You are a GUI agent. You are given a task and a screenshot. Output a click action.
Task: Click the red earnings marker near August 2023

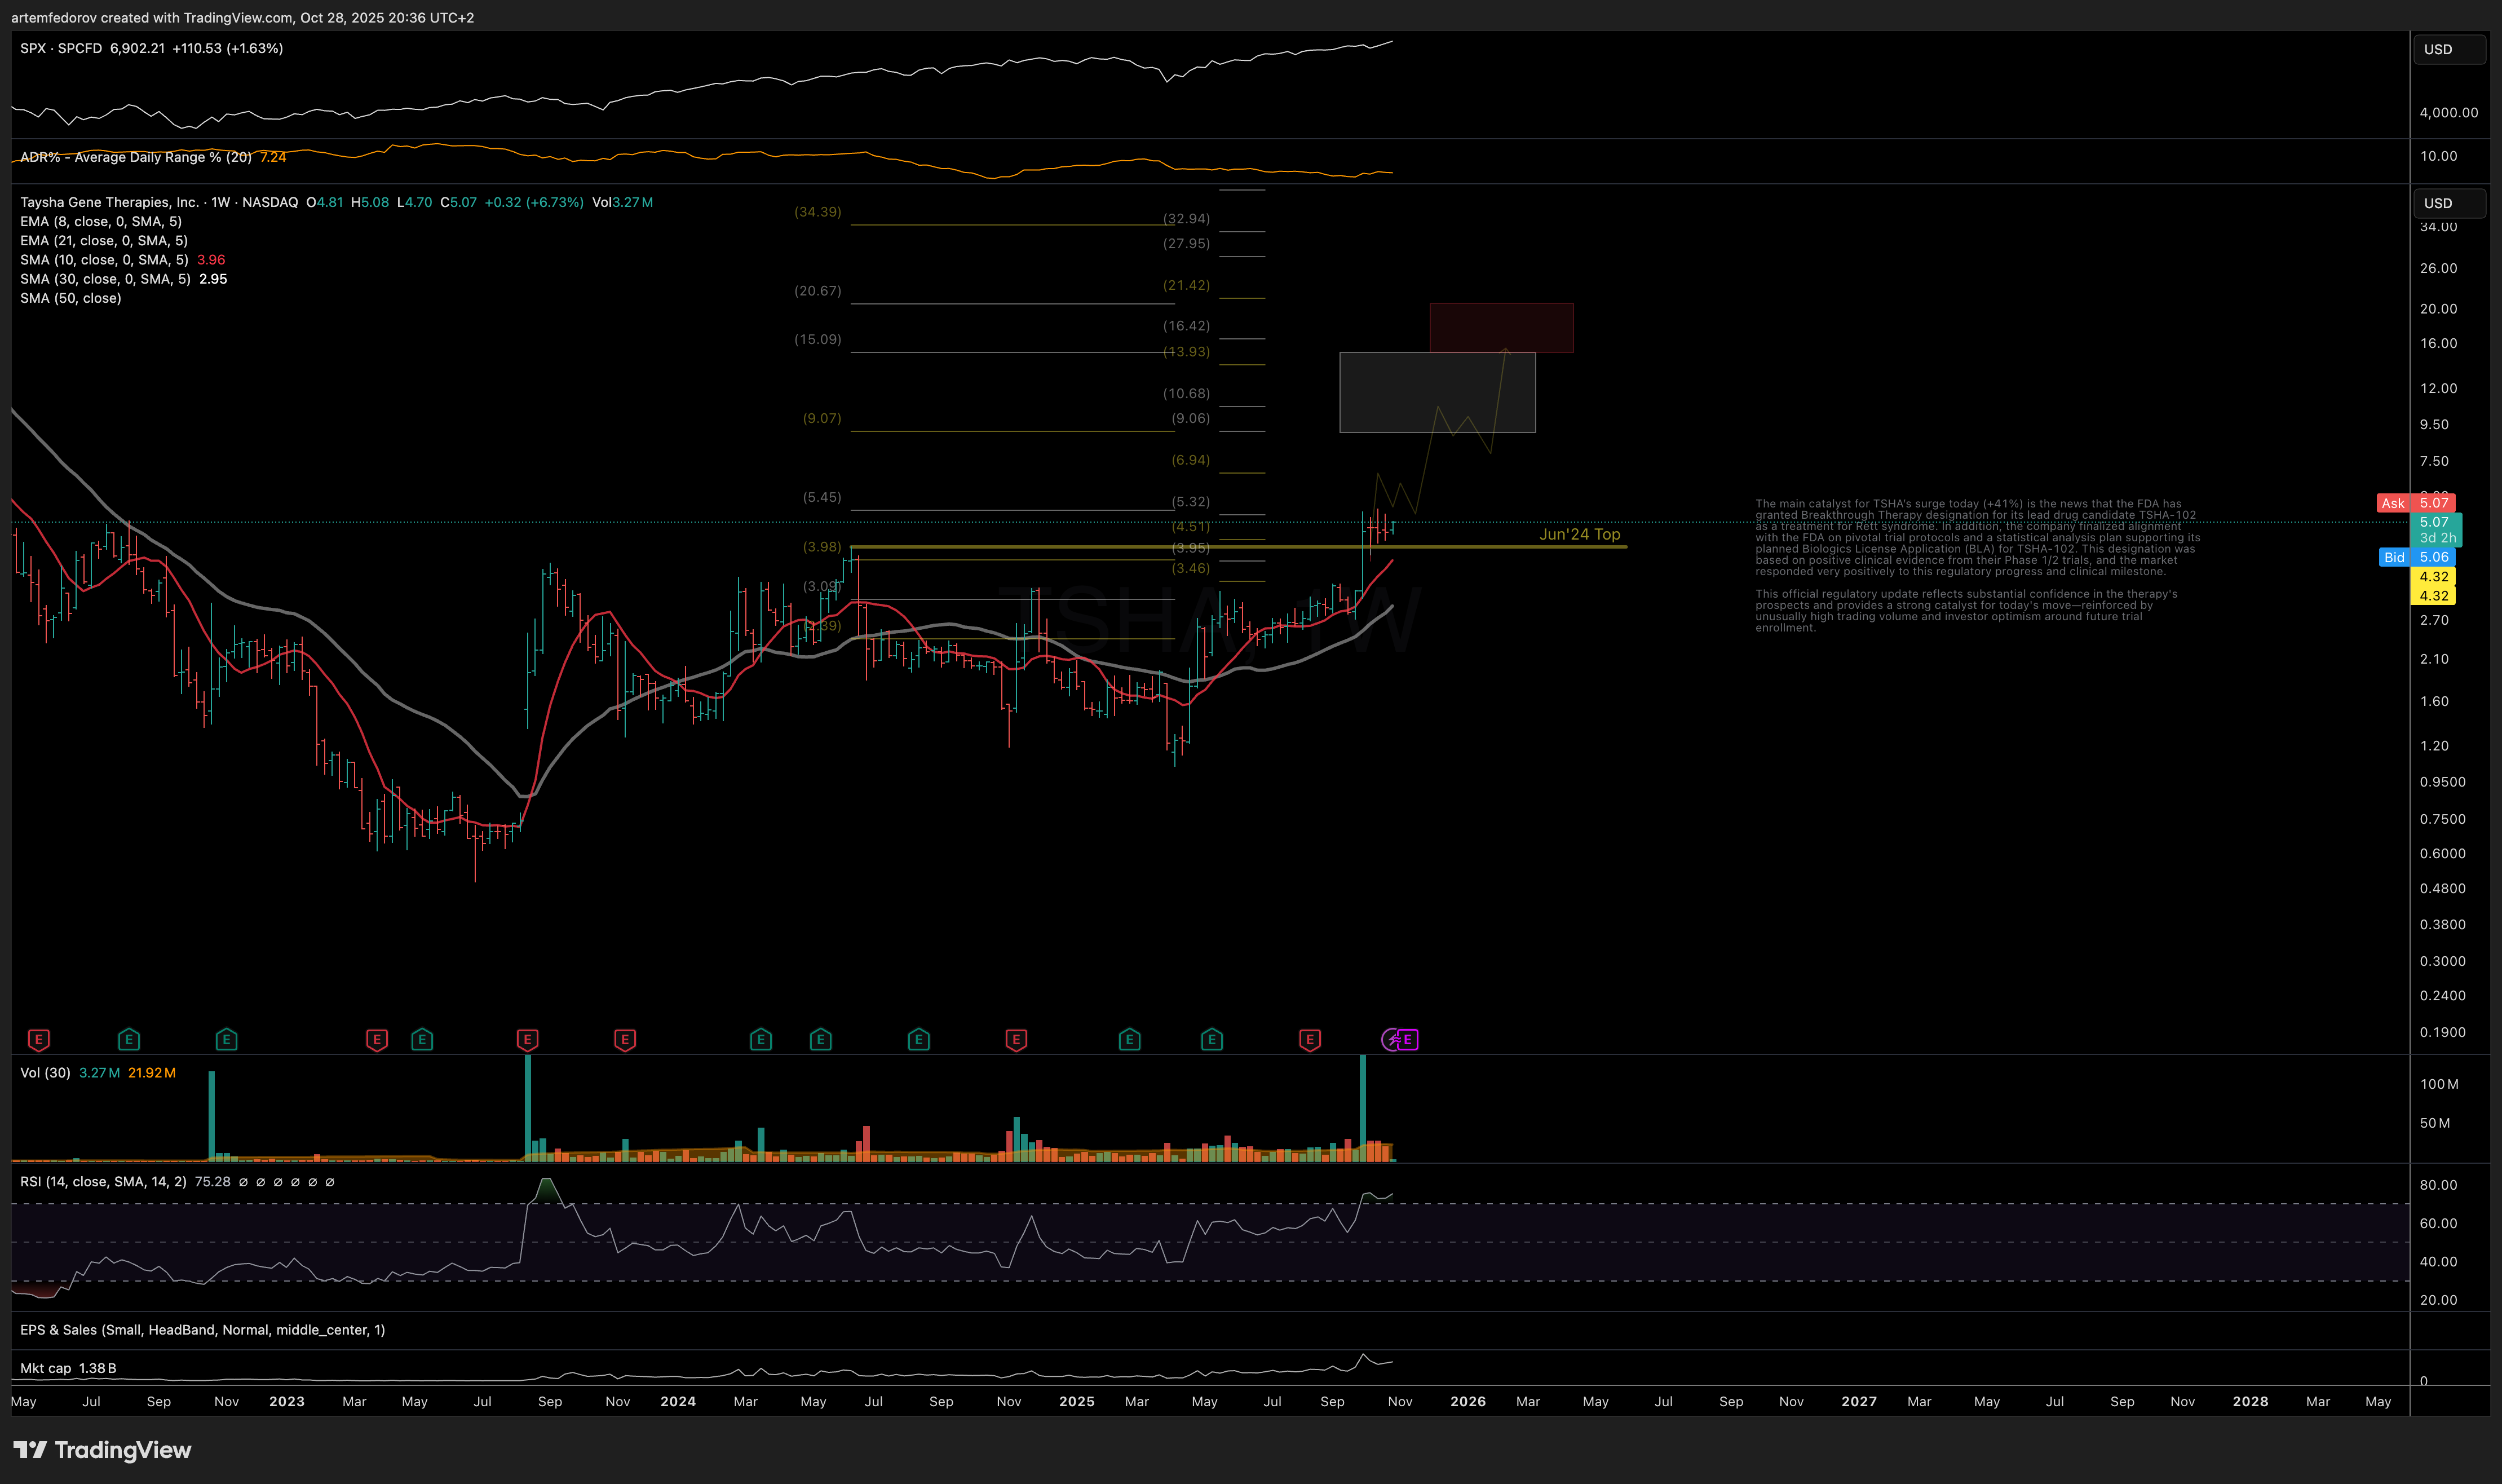(527, 1040)
